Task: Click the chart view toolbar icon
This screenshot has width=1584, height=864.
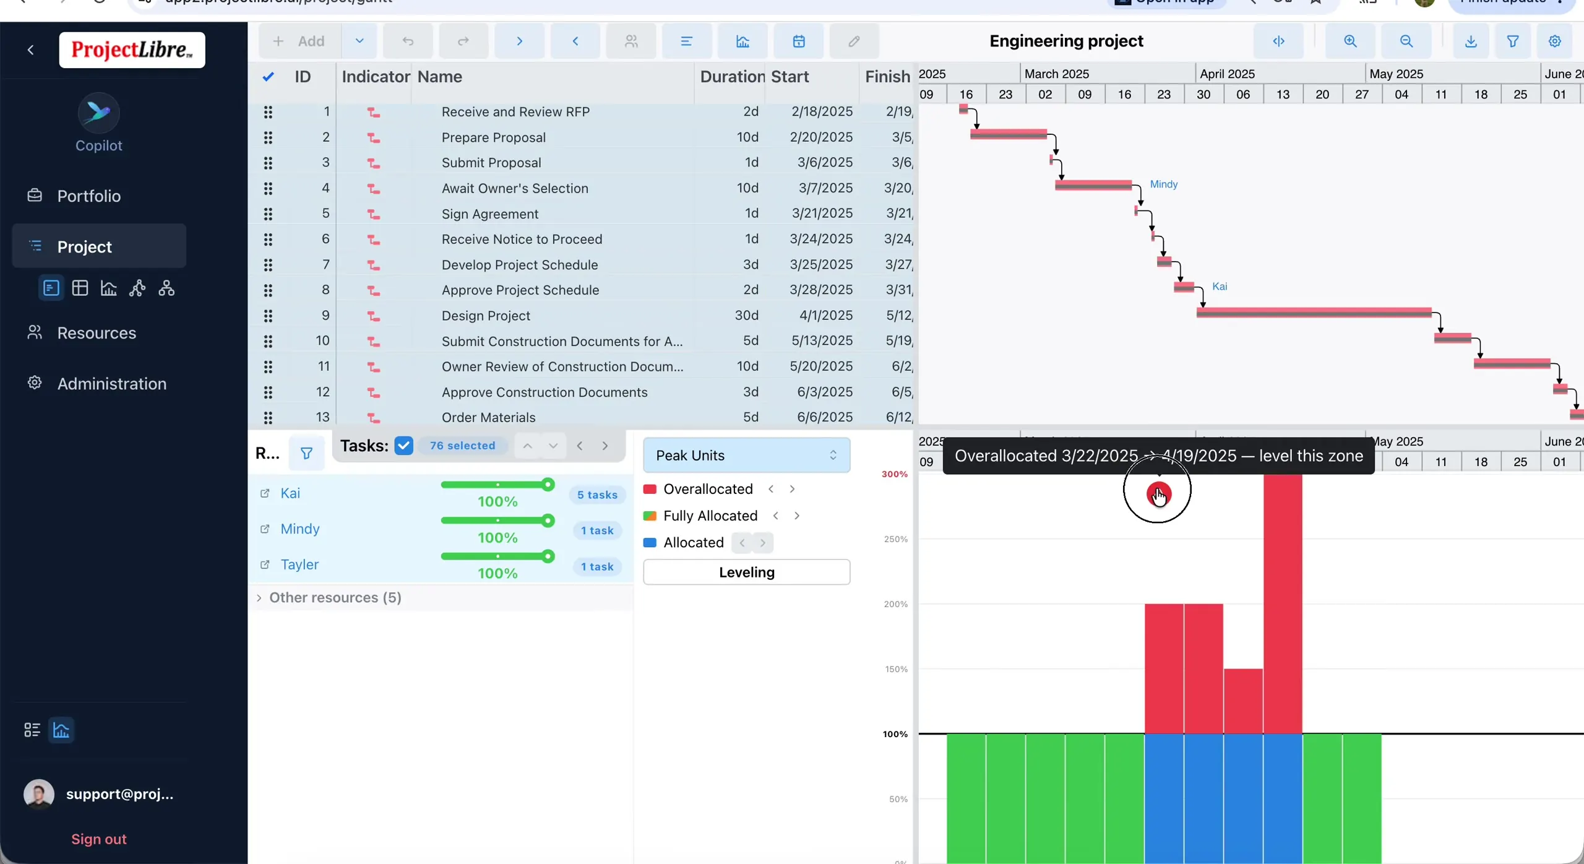Action: pyautogui.click(x=742, y=41)
